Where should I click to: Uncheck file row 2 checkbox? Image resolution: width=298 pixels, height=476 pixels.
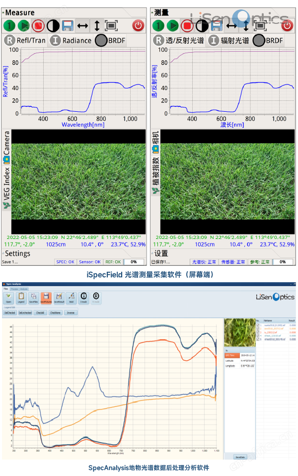click(258, 329)
